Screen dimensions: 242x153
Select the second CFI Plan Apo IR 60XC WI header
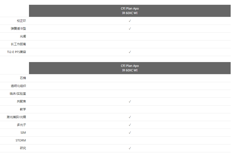click(x=130, y=68)
